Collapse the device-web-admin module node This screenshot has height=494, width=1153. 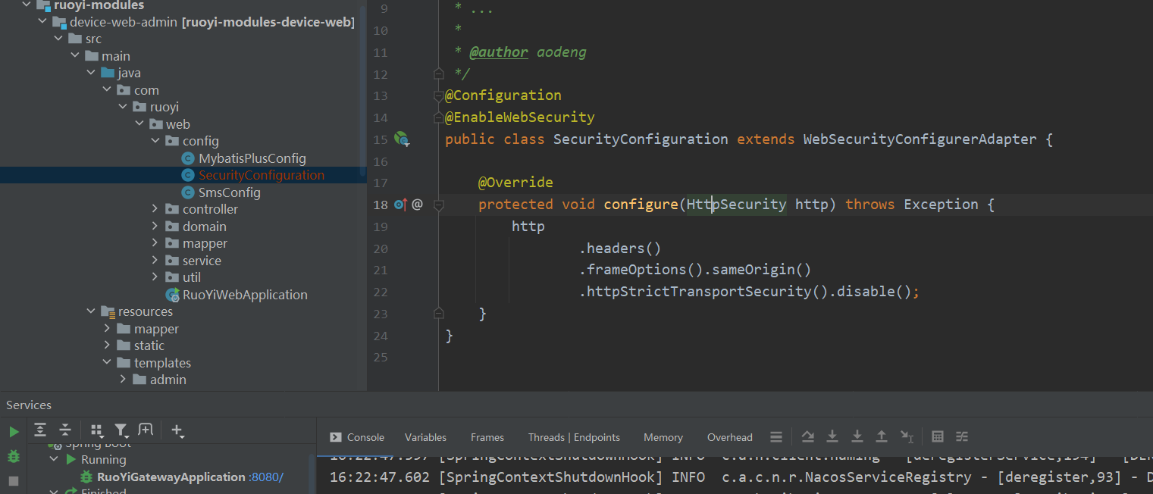click(x=42, y=22)
